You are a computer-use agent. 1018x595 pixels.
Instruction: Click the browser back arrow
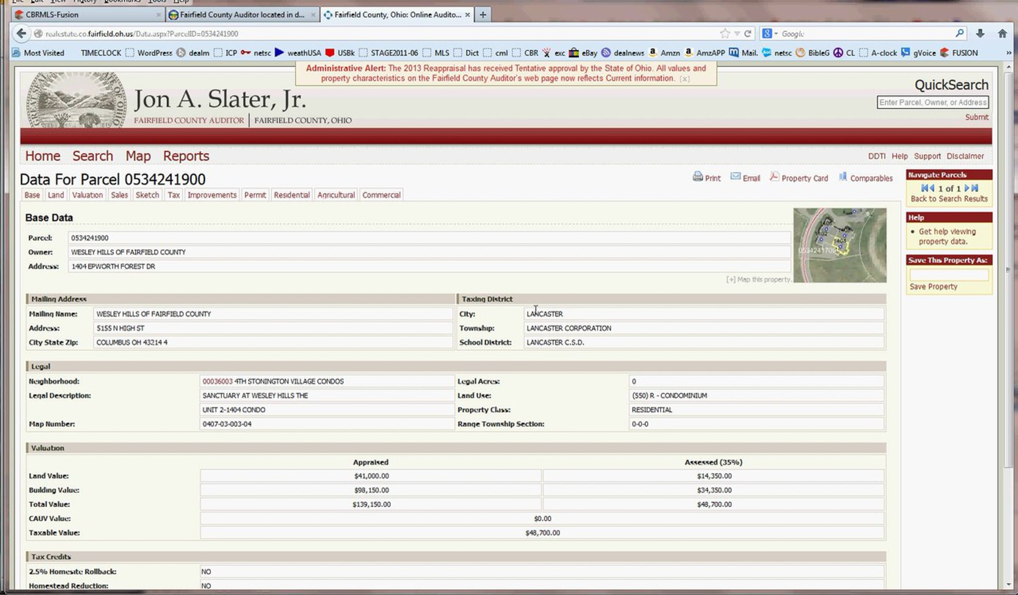point(21,33)
